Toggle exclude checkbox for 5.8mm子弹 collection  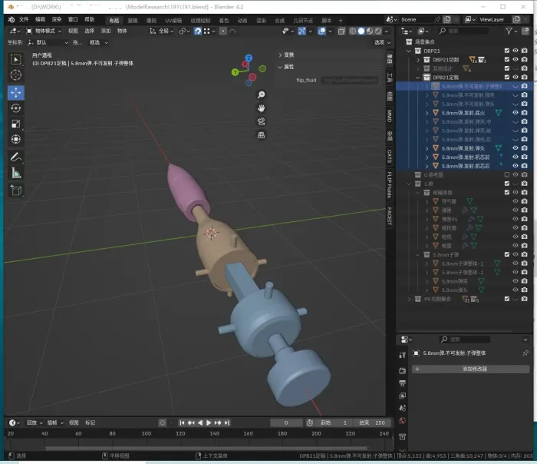507,254
